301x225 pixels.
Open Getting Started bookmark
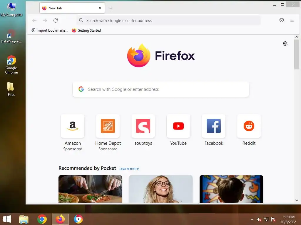(x=86, y=30)
